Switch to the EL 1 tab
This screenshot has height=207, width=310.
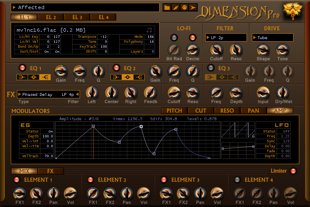point(24,17)
